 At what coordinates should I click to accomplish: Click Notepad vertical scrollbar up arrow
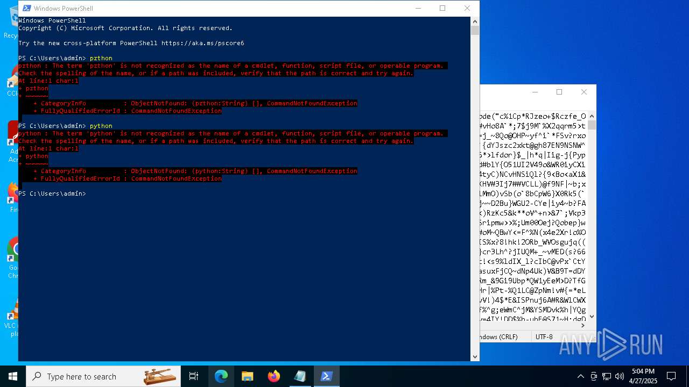(x=592, y=116)
